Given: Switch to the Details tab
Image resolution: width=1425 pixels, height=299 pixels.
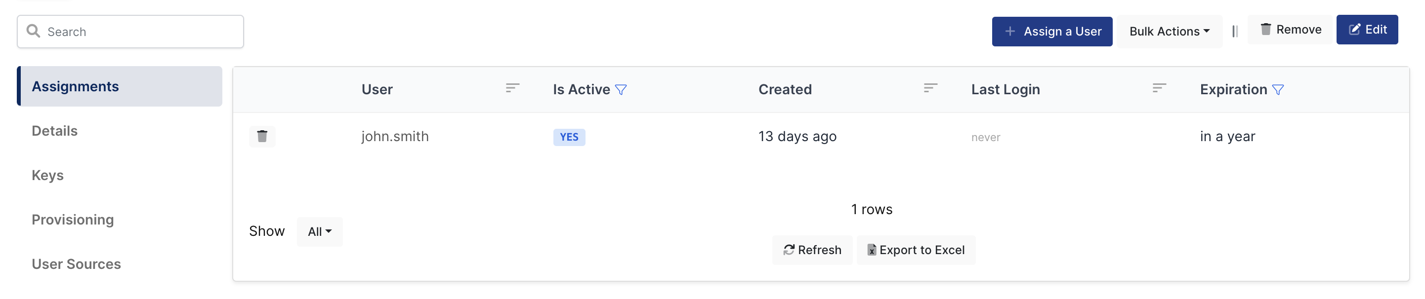Looking at the screenshot, I should [x=54, y=131].
